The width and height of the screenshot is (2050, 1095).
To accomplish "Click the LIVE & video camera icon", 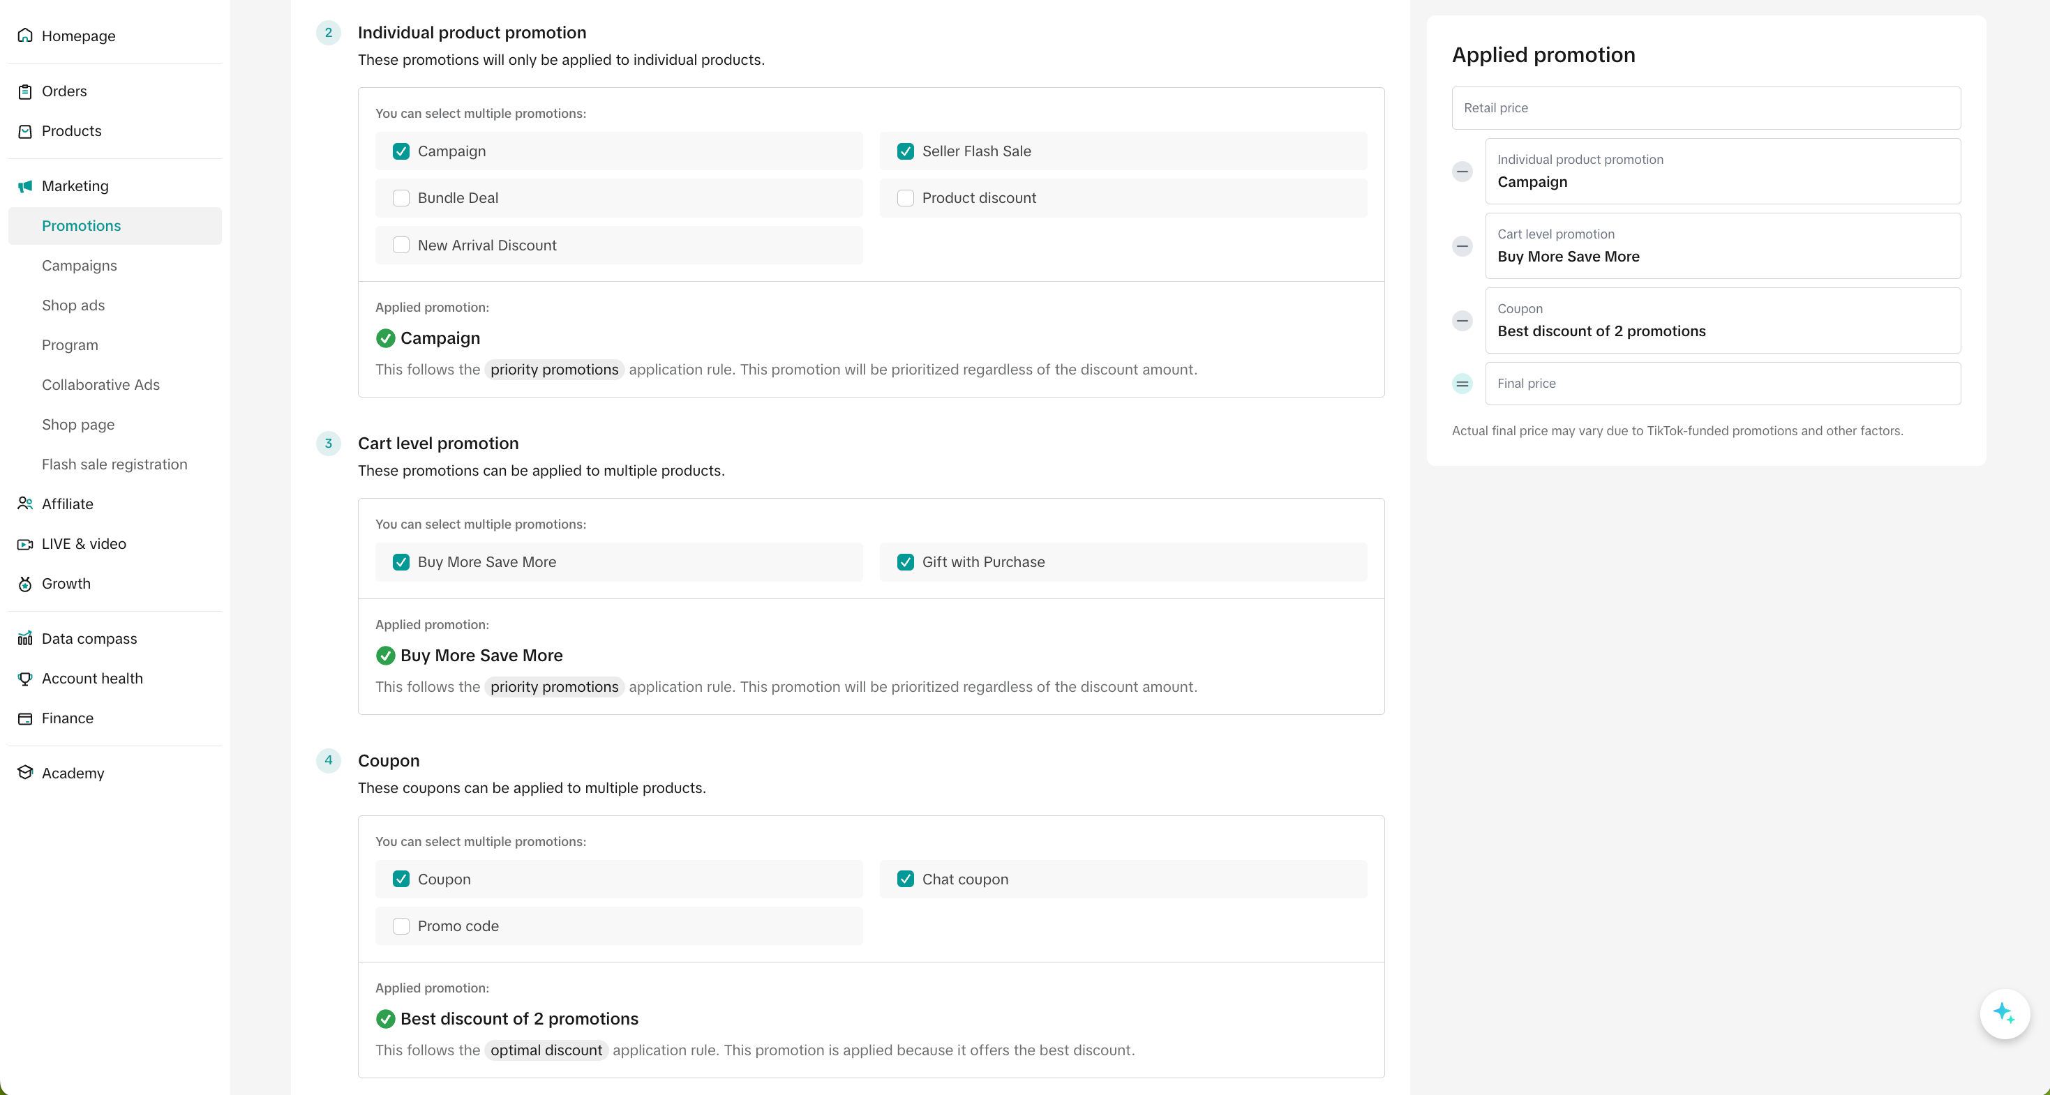I will tap(24, 544).
